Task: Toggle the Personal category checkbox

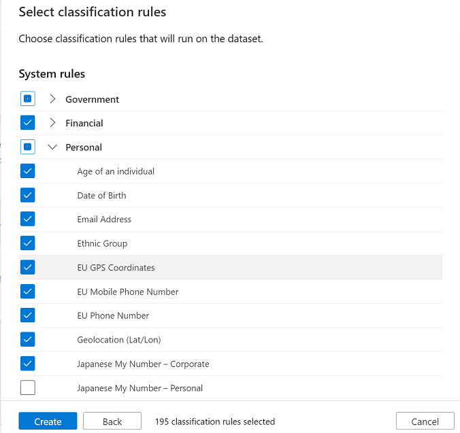Action: 28,147
